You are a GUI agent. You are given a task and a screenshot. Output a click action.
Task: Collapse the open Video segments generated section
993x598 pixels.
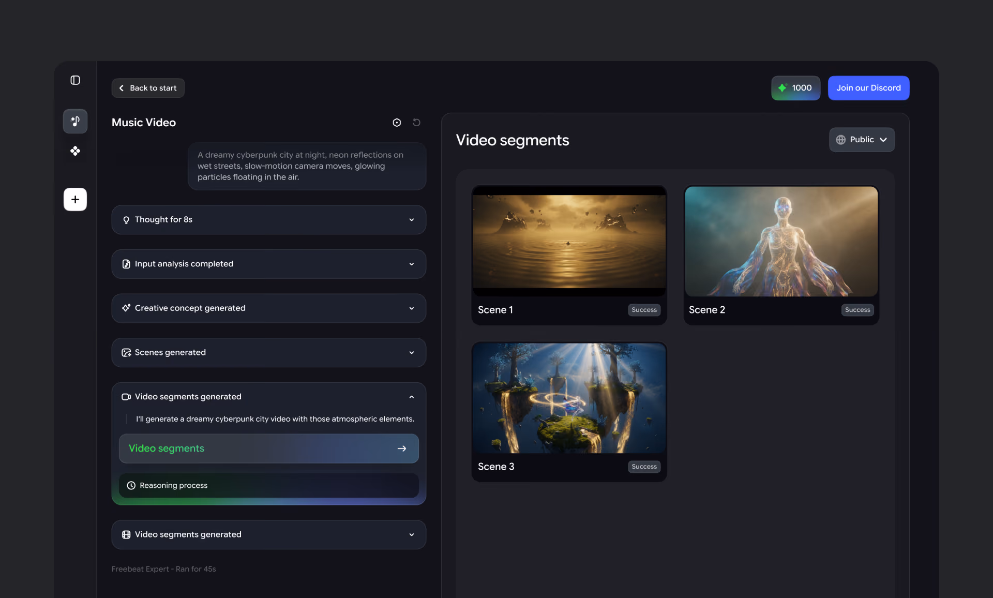412,397
